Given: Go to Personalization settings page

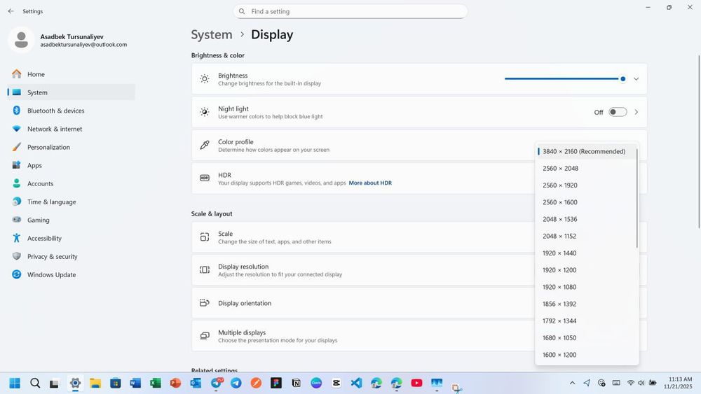Looking at the screenshot, I should pyautogui.click(x=48, y=147).
